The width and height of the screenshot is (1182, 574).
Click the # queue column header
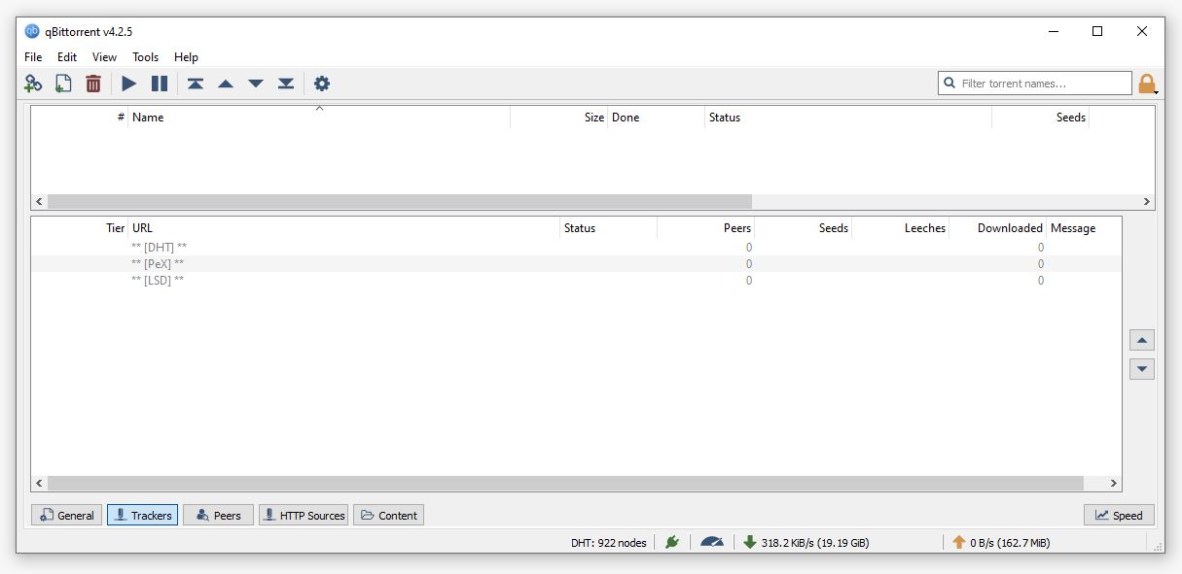(x=80, y=118)
